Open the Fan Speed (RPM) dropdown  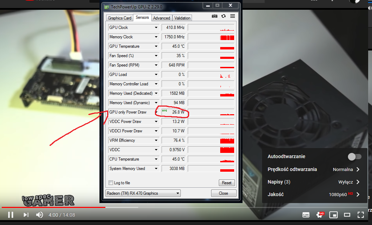coord(156,65)
